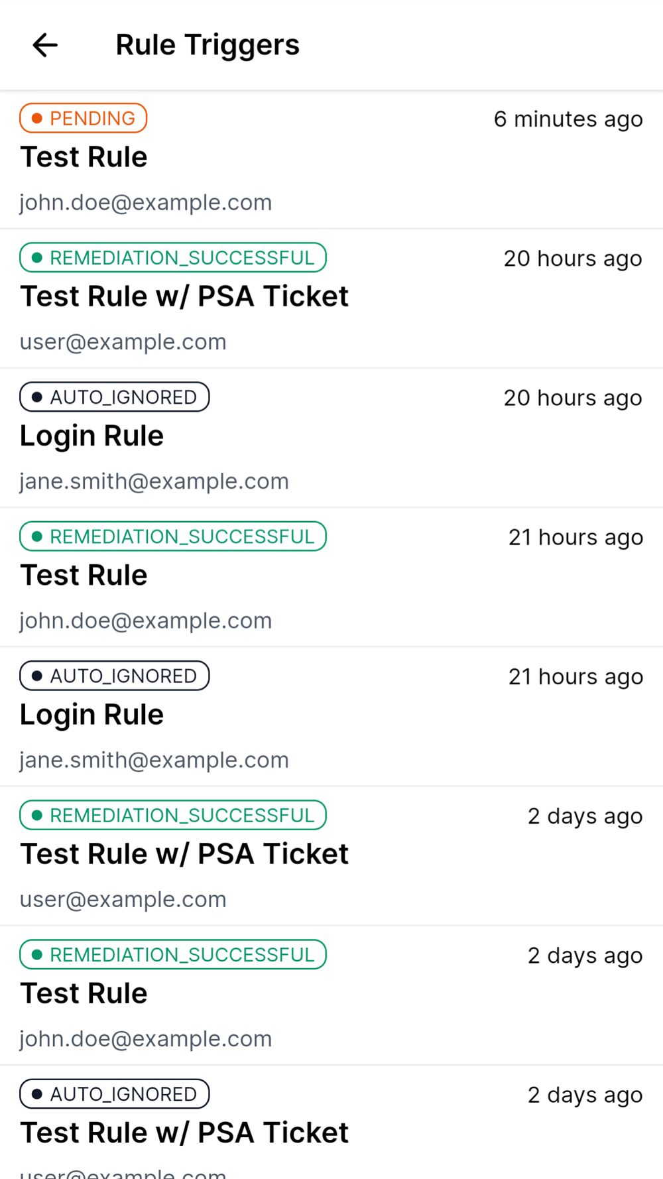Click john.doe@example.com under pending Test Rule
The height and width of the screenshot is (1179, 663).
click(146, 202)
